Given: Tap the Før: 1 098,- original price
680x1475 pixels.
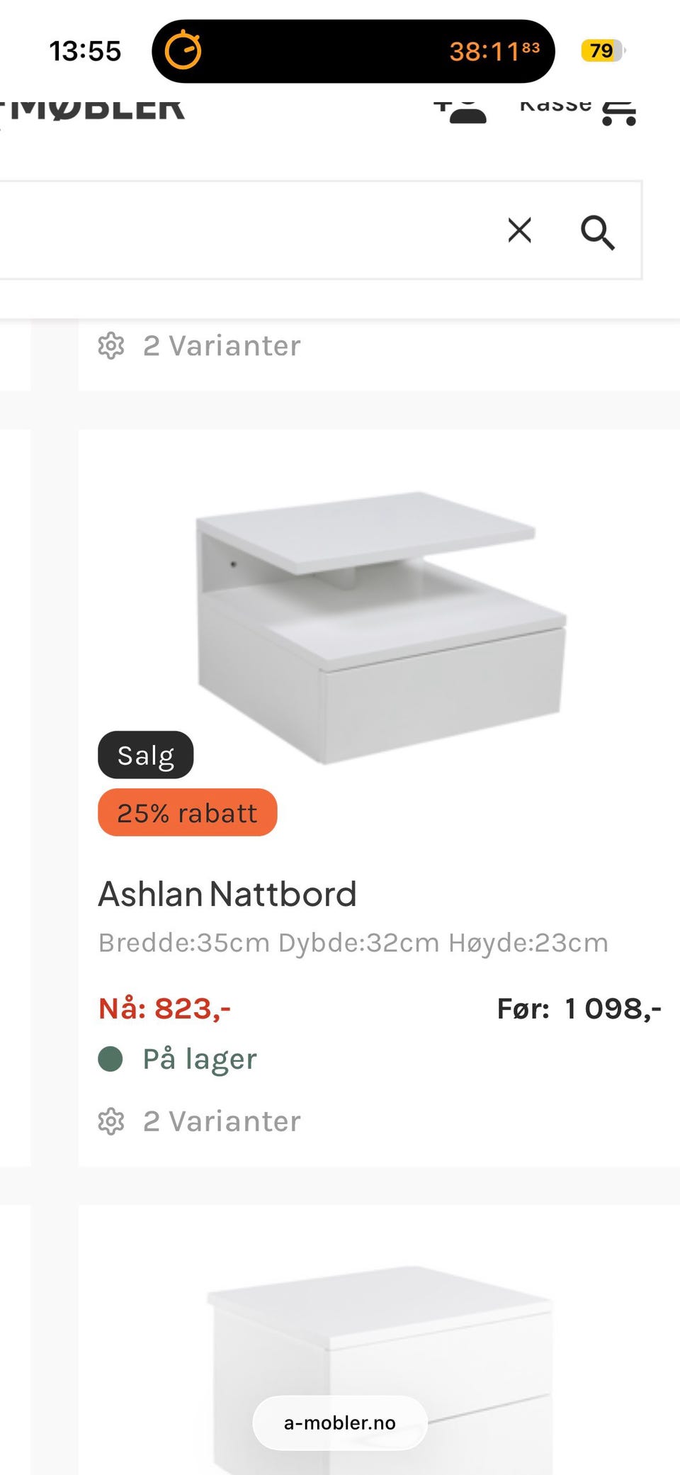Looking at the screenshot, I should pyautogui.click(x=579, y=1009).
